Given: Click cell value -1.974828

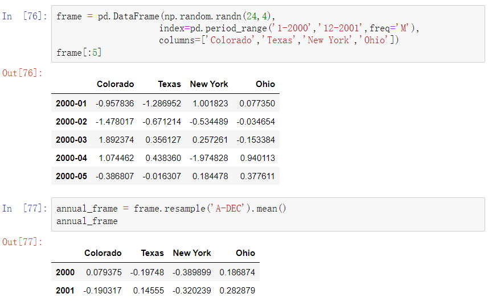Looking at the screenshot, I should tap(208, 158).
